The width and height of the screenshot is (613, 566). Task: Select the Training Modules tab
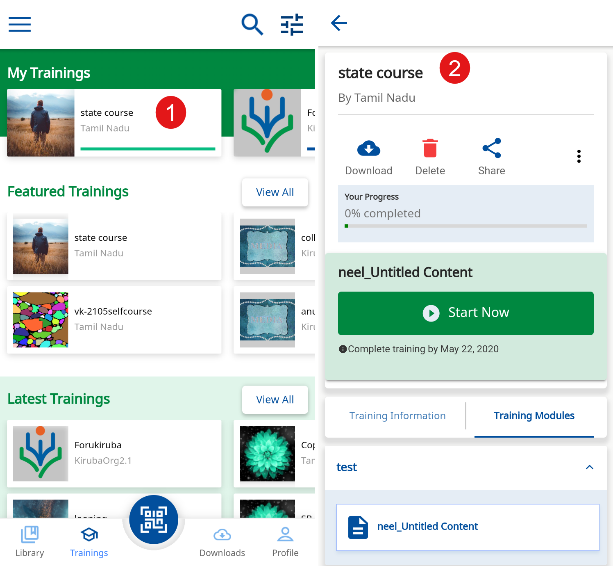(x=534, y=416)
